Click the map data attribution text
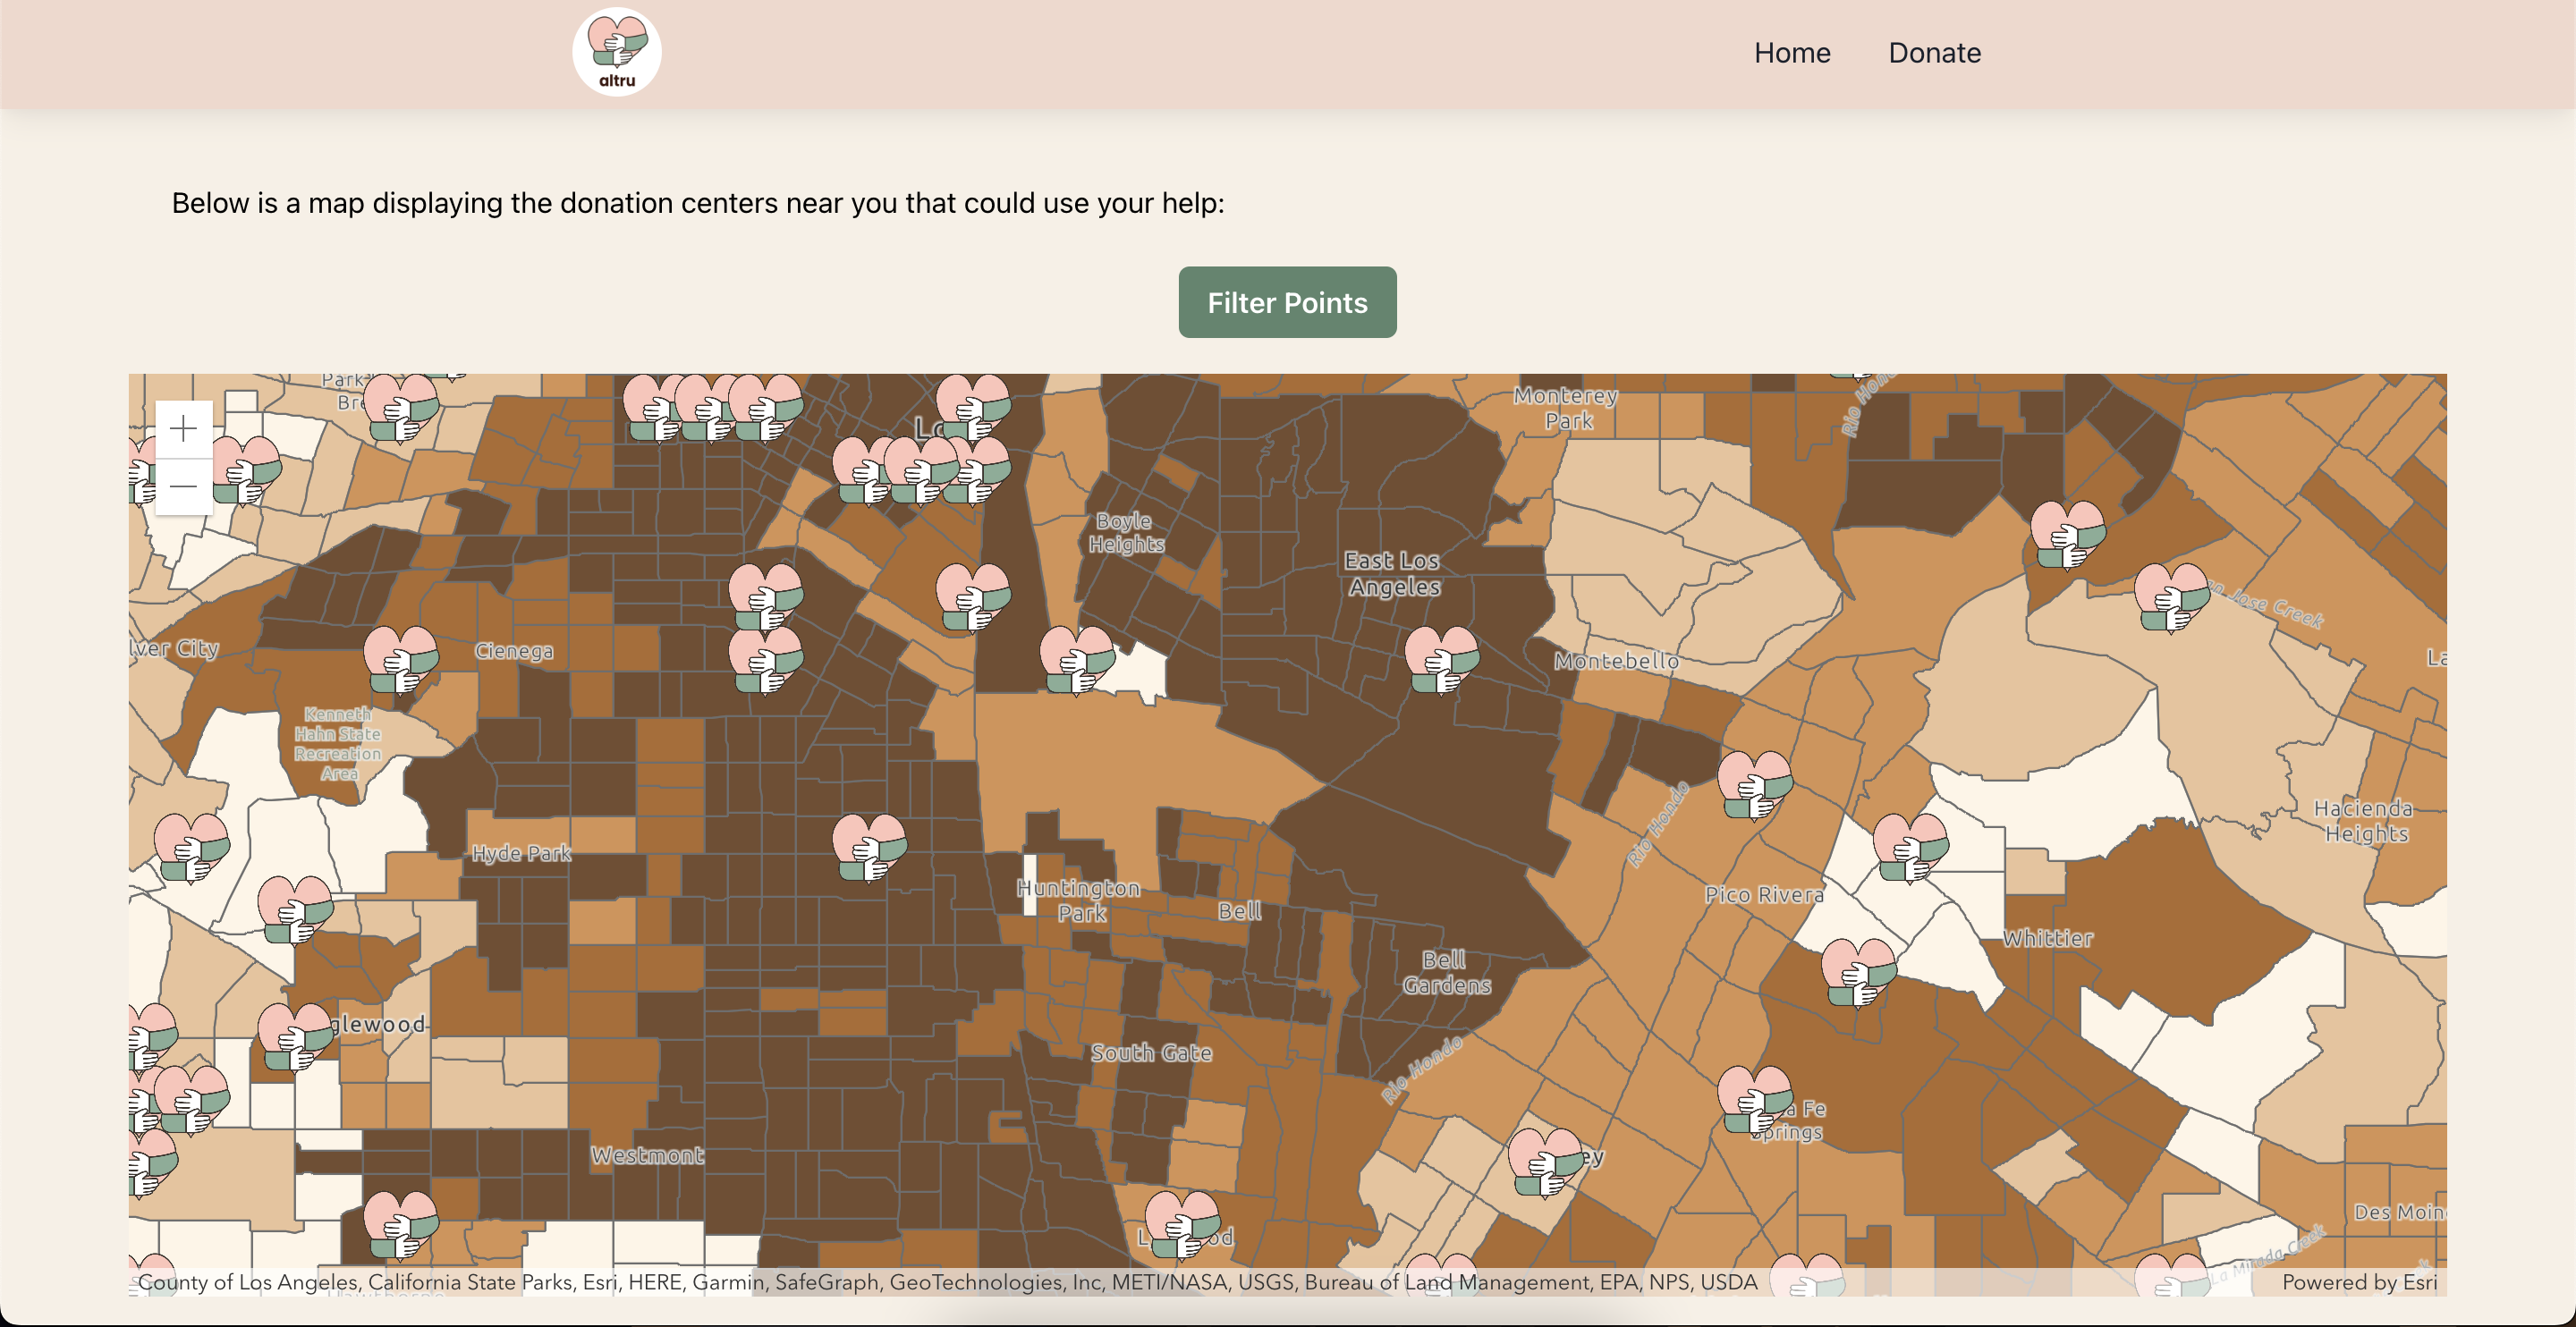 pyautogui.click(x=946, y=1282)
